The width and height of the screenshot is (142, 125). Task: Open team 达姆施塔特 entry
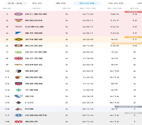(71, 115)
